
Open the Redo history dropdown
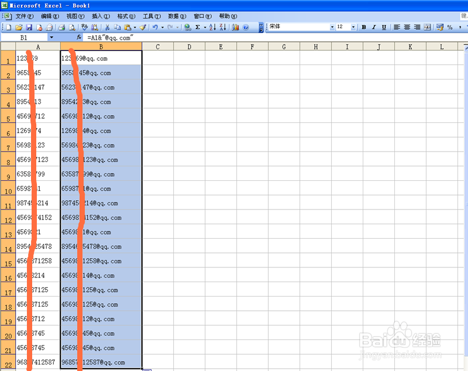(178, 28)
